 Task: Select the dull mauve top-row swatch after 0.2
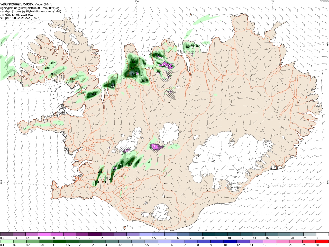(x=7, y=234)
